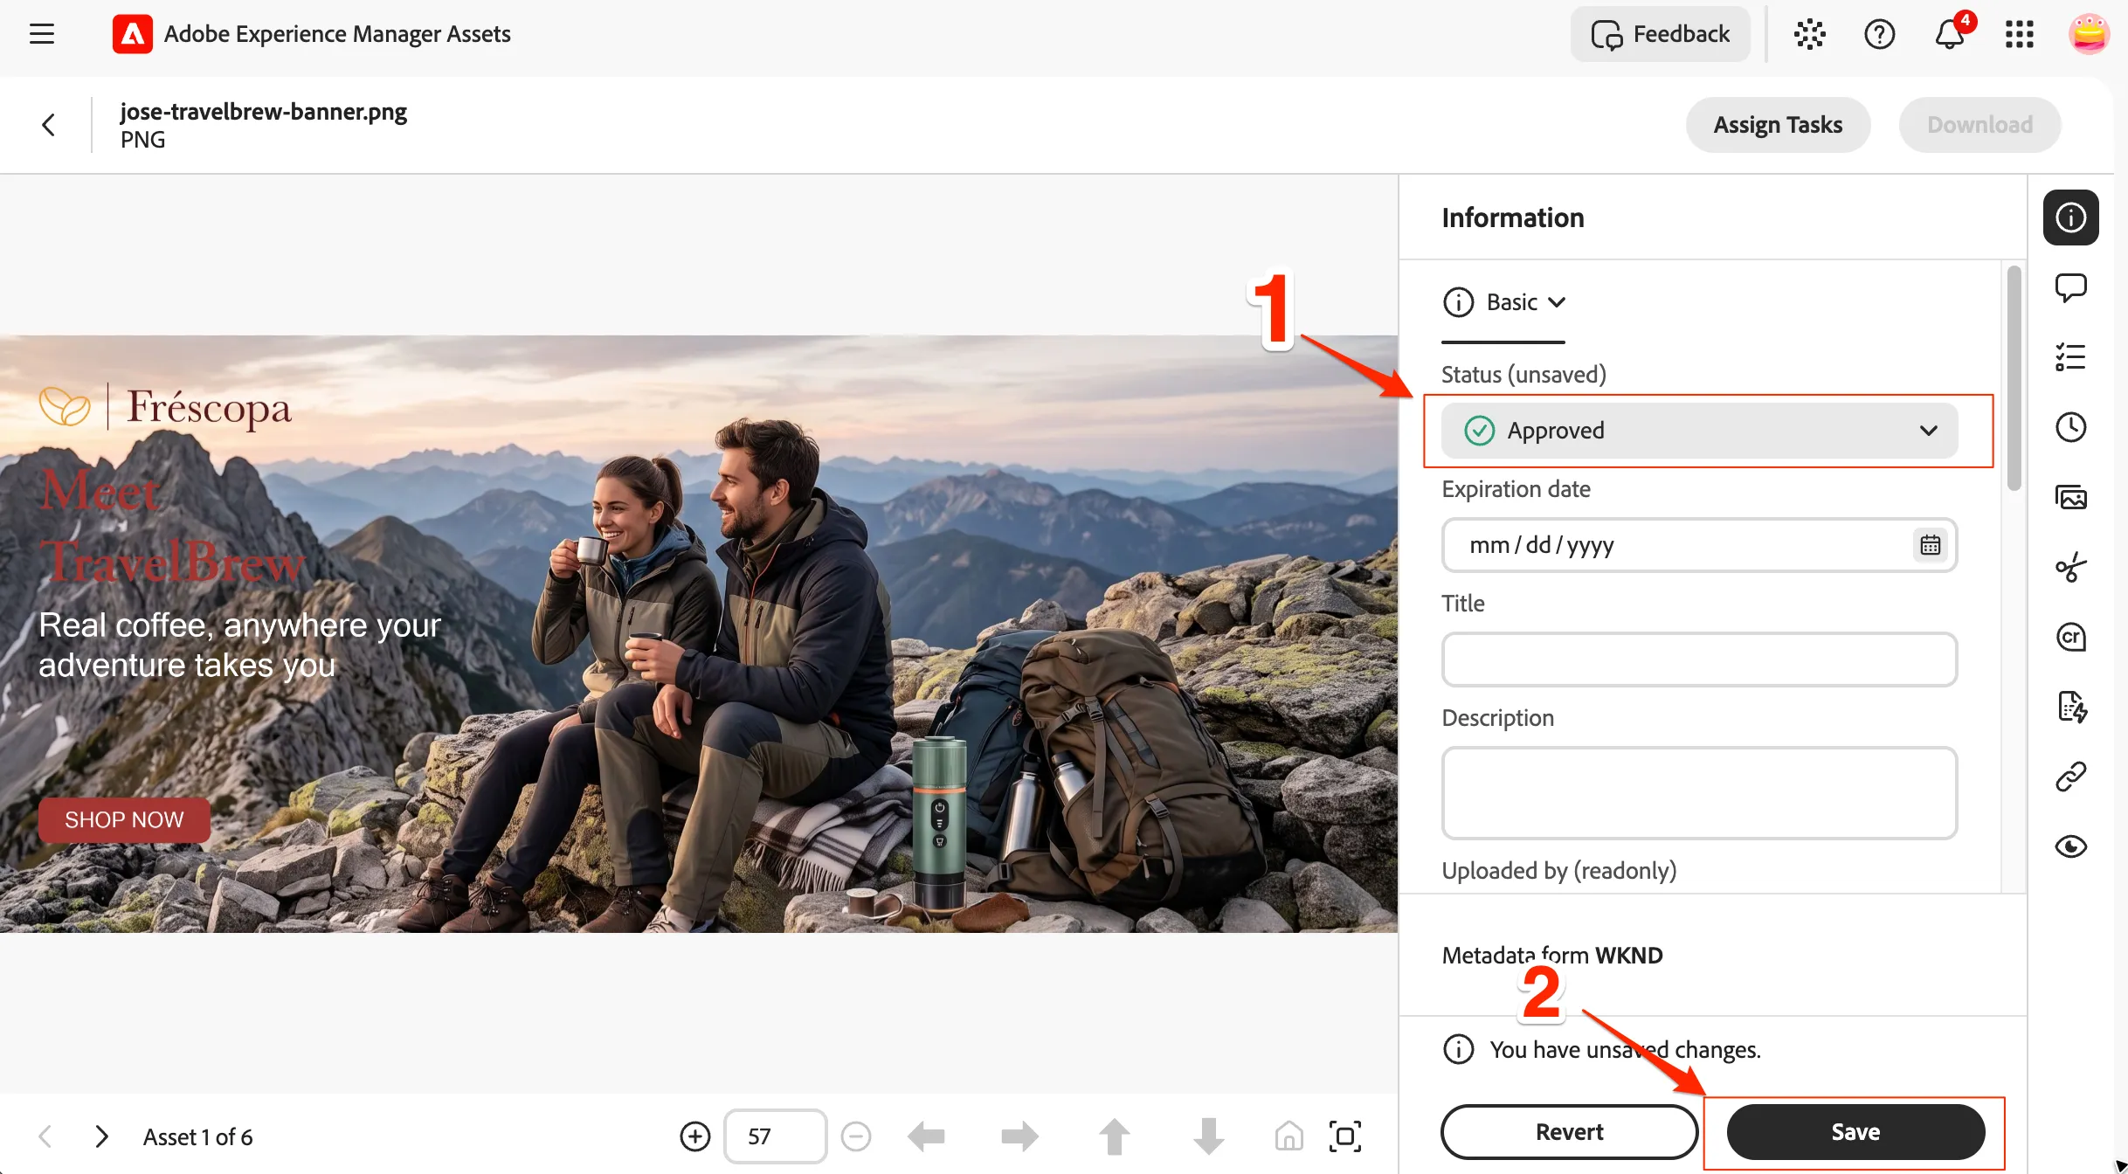This screenshot has height=1174, width=2128.
Task: Open the Content Credentials cr icon
Action: [x=2071, y=637]
